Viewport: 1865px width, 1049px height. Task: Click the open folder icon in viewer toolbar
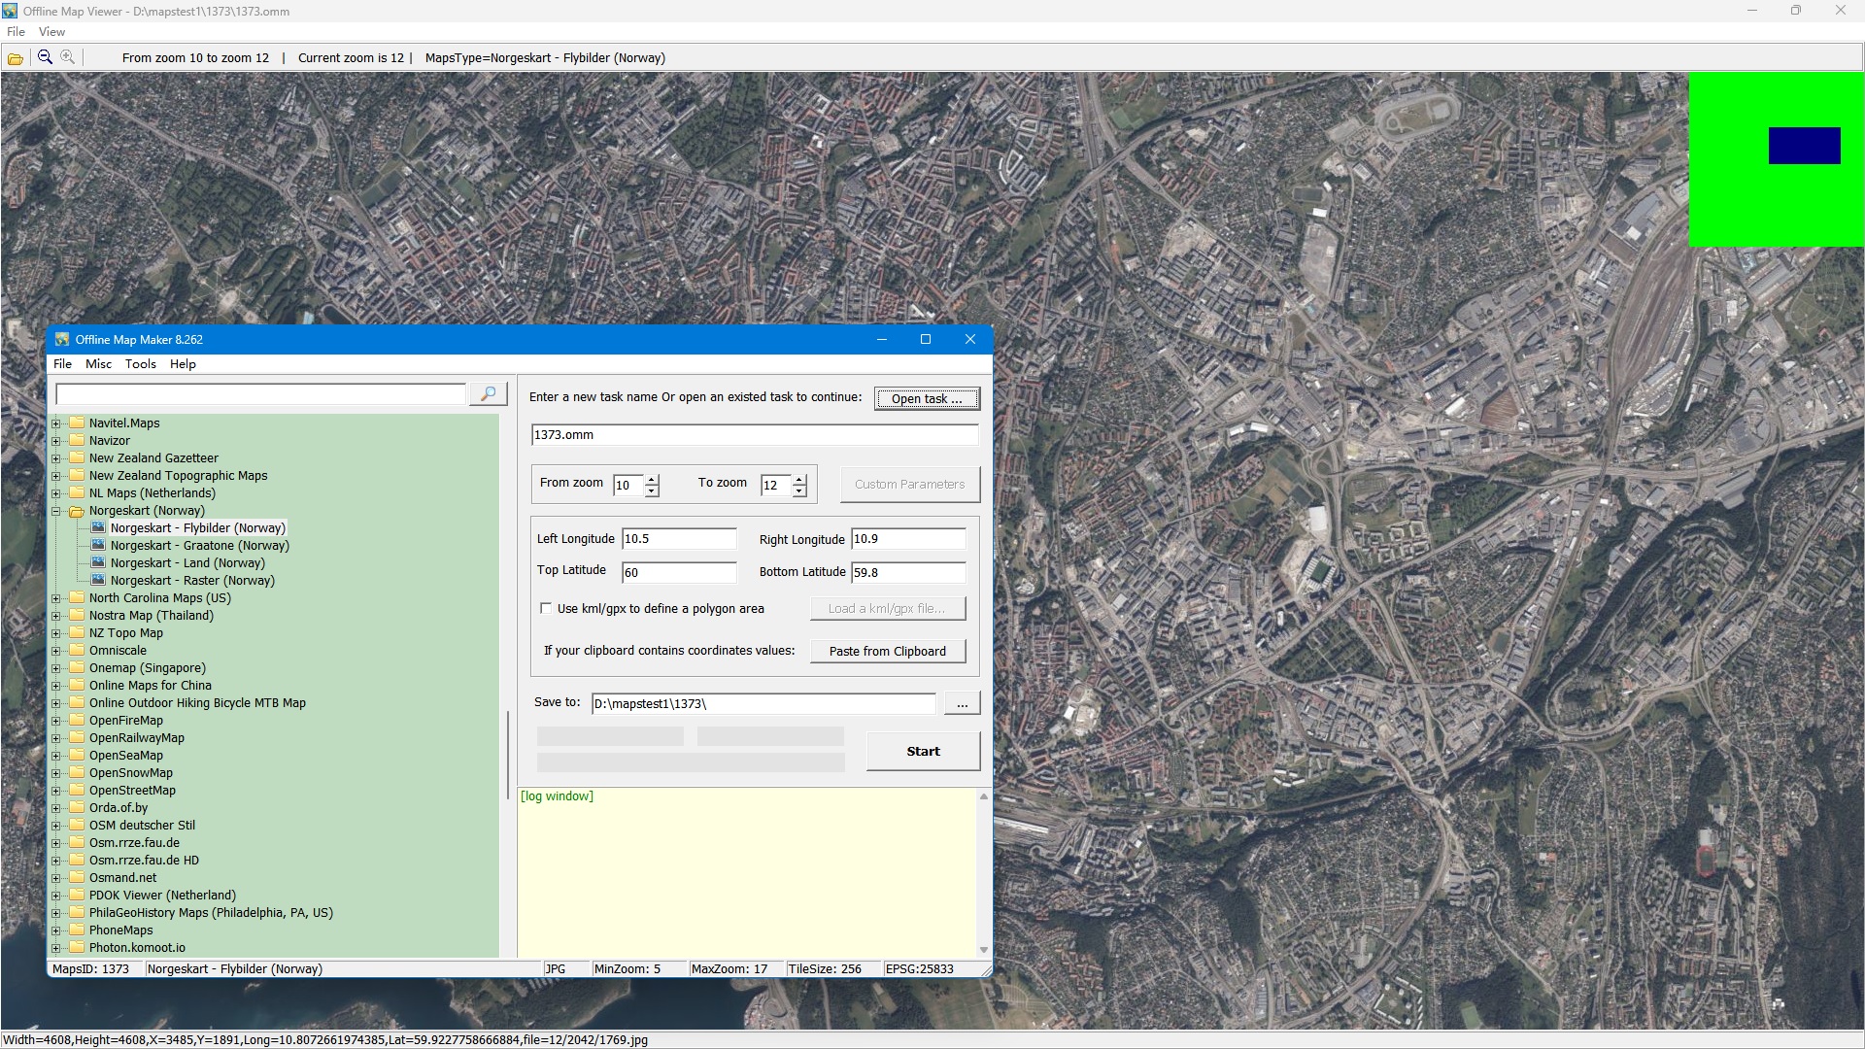click(16, 58)
